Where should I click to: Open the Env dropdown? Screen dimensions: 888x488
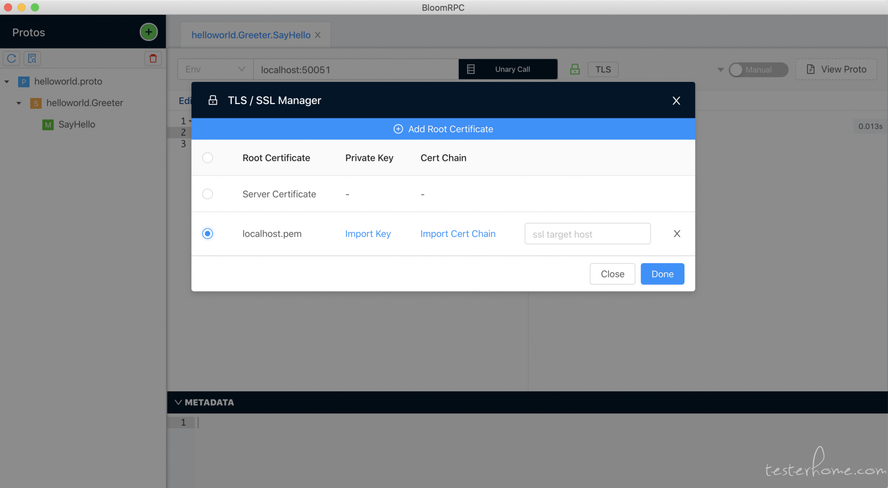tap(216, 69)
